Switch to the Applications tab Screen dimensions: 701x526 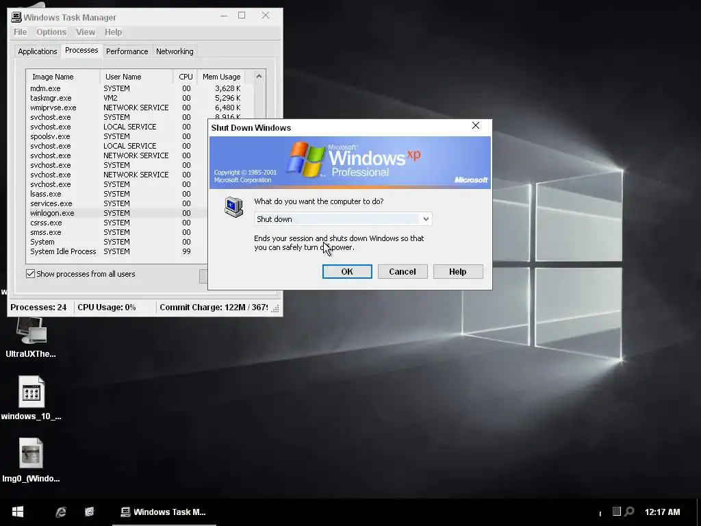[x=38, y=51]
